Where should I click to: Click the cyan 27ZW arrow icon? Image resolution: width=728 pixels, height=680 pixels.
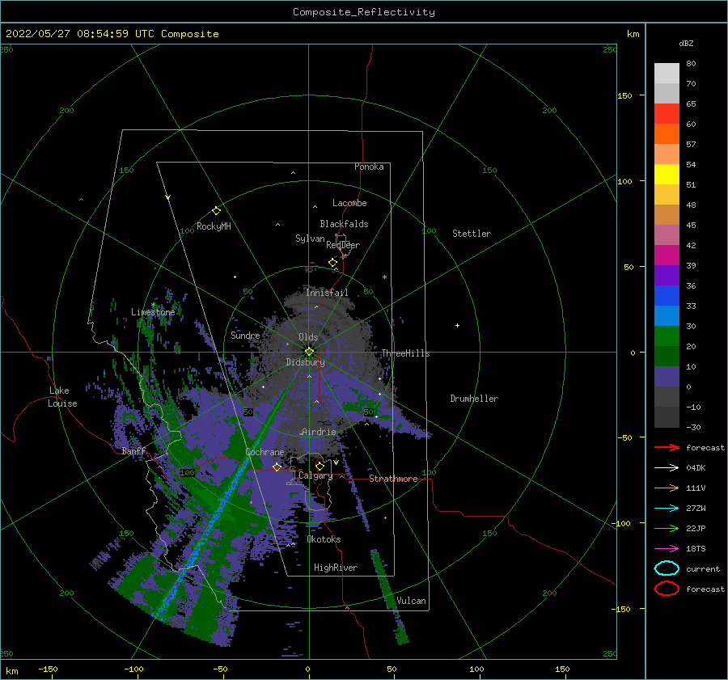pos(667,509)
